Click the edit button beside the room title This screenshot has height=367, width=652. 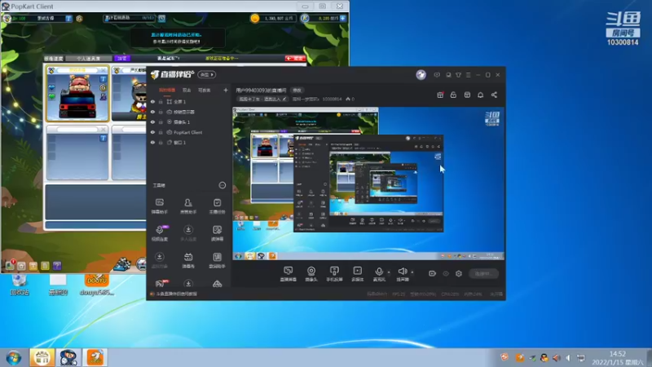(x=297, y=90)
